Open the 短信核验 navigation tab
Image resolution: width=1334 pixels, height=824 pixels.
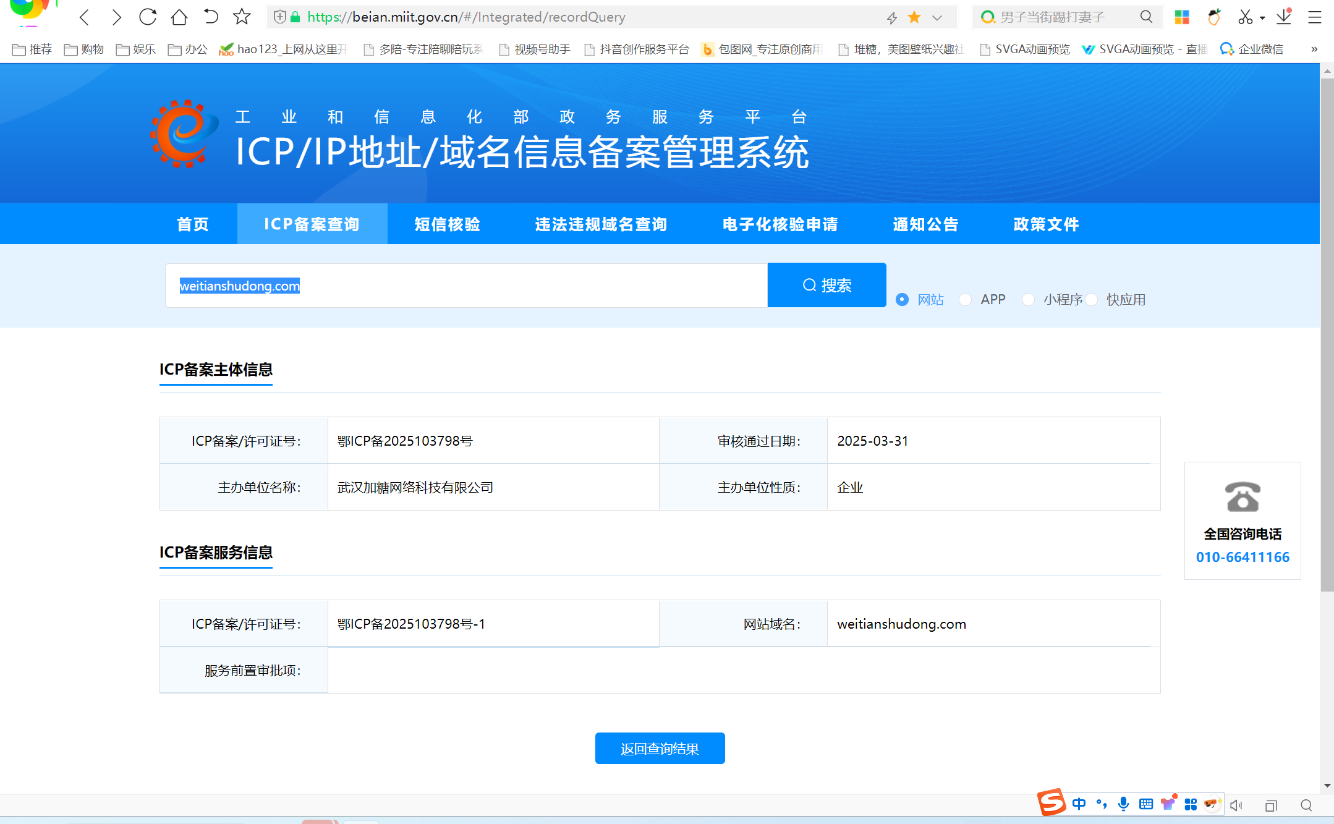[447, 224]
